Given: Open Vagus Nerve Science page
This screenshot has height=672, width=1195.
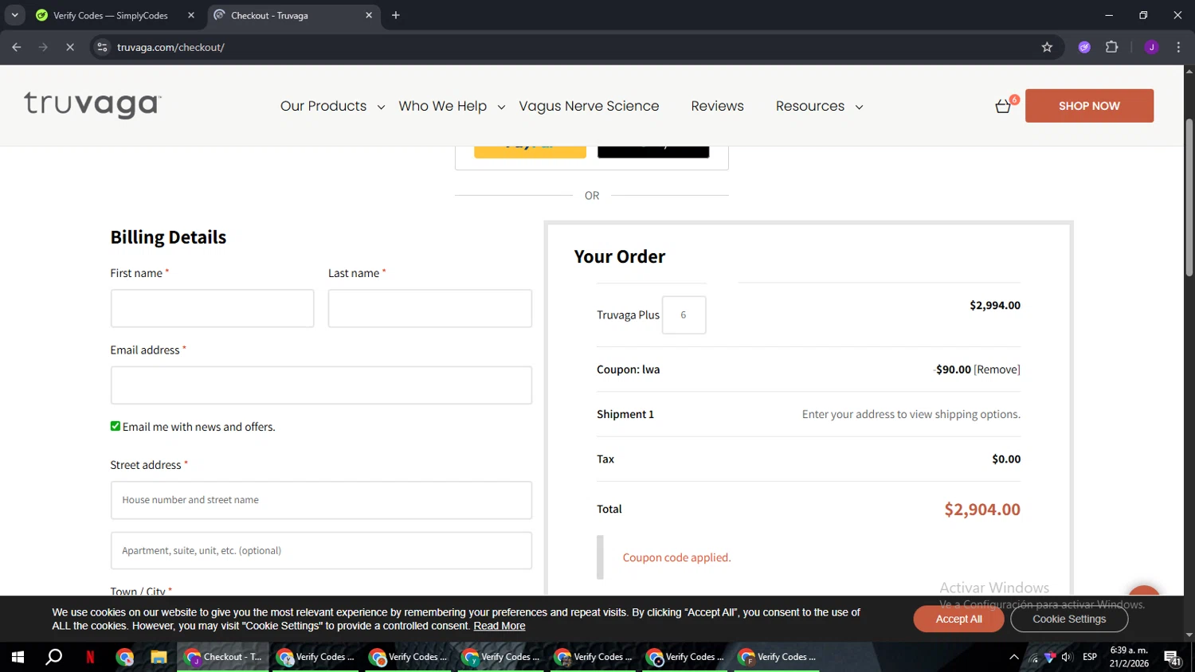Looking at the screenshot, I should point(589,106).
